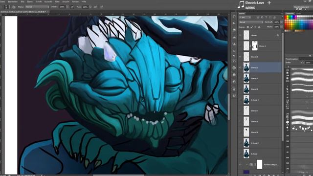Toggle pen pressure for size icon
This screenshot has width=313, height=176.
102,7
